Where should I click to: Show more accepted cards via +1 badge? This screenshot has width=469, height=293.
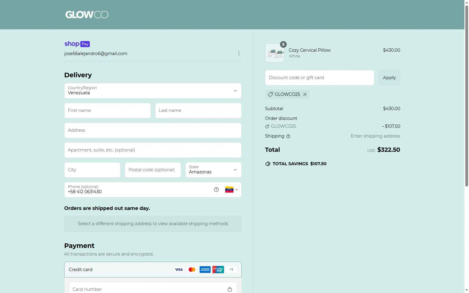[231, 270]
